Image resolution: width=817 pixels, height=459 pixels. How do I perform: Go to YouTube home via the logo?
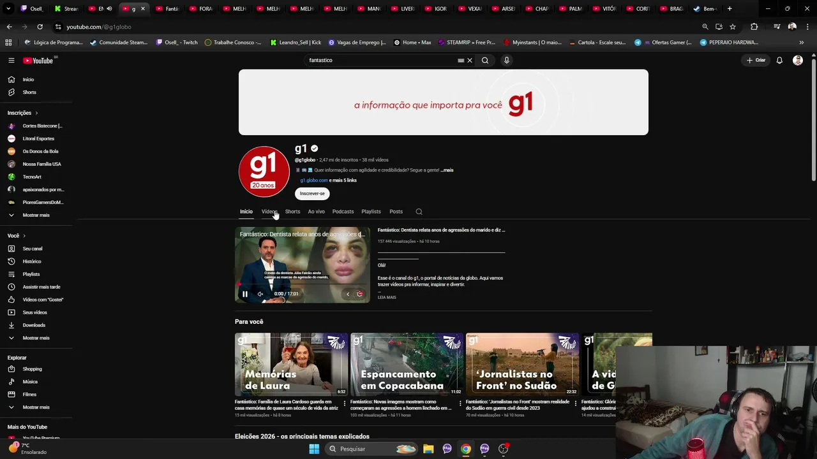(x=38, y=61)
